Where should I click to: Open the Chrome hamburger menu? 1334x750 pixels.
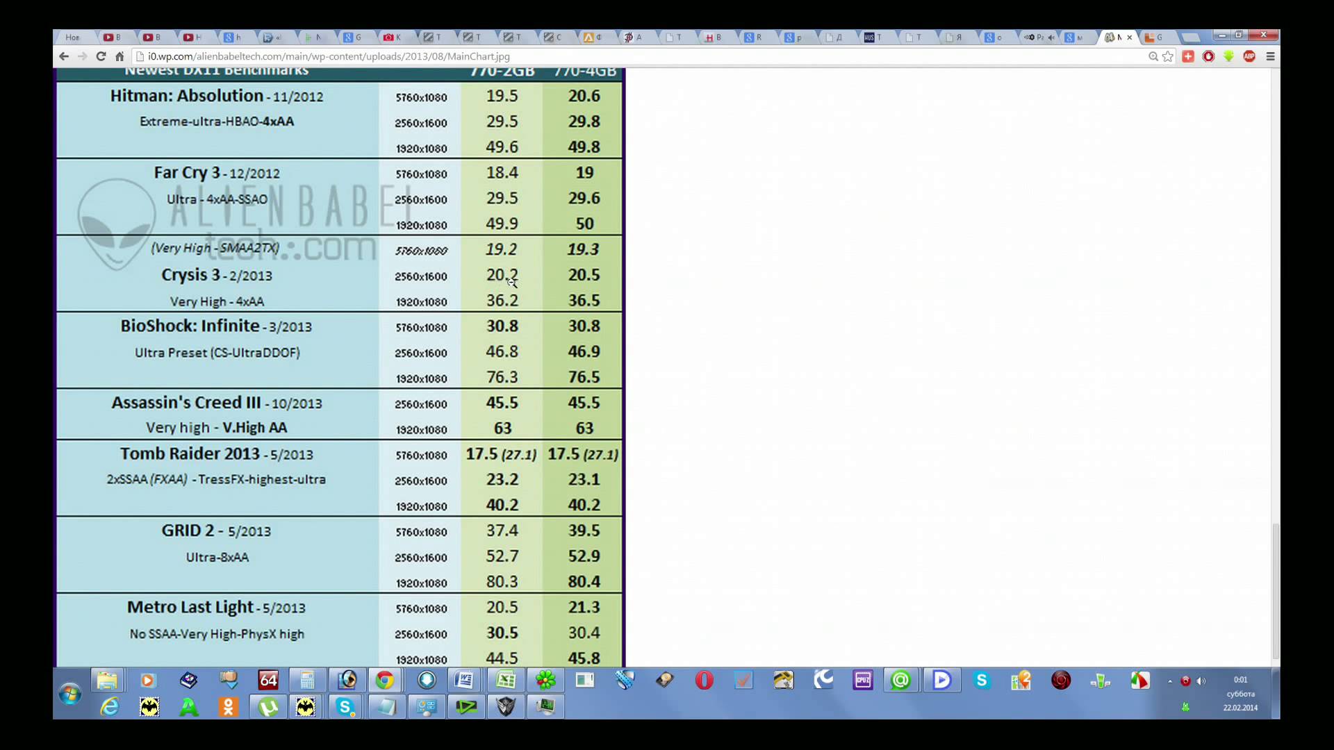[x=1270, y=56]
